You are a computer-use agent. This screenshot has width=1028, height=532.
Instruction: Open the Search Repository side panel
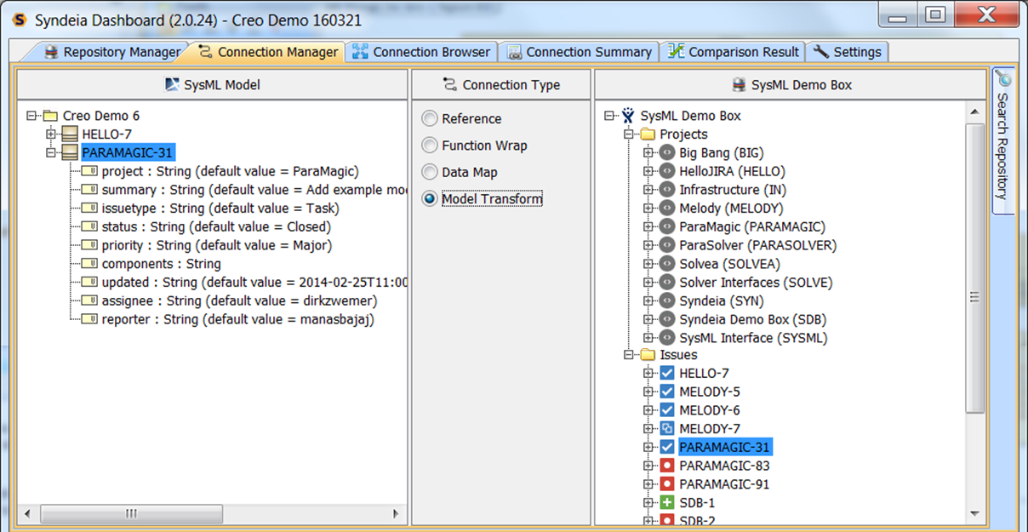(x=1003, y=140)
